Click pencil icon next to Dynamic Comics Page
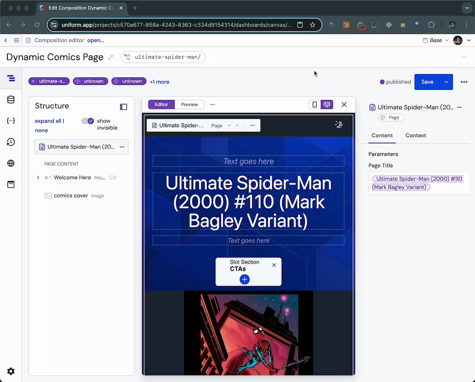475x382 pixels. (x=111, y=57)
